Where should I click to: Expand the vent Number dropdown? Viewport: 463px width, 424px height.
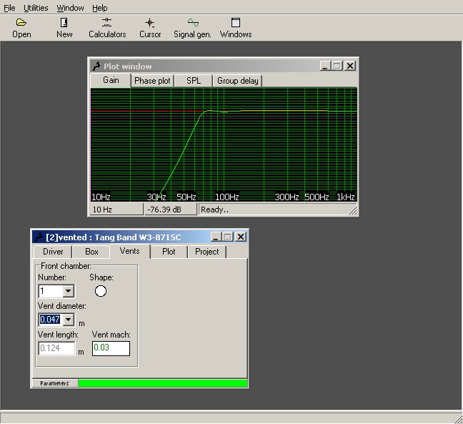click(x=69, y=291)
